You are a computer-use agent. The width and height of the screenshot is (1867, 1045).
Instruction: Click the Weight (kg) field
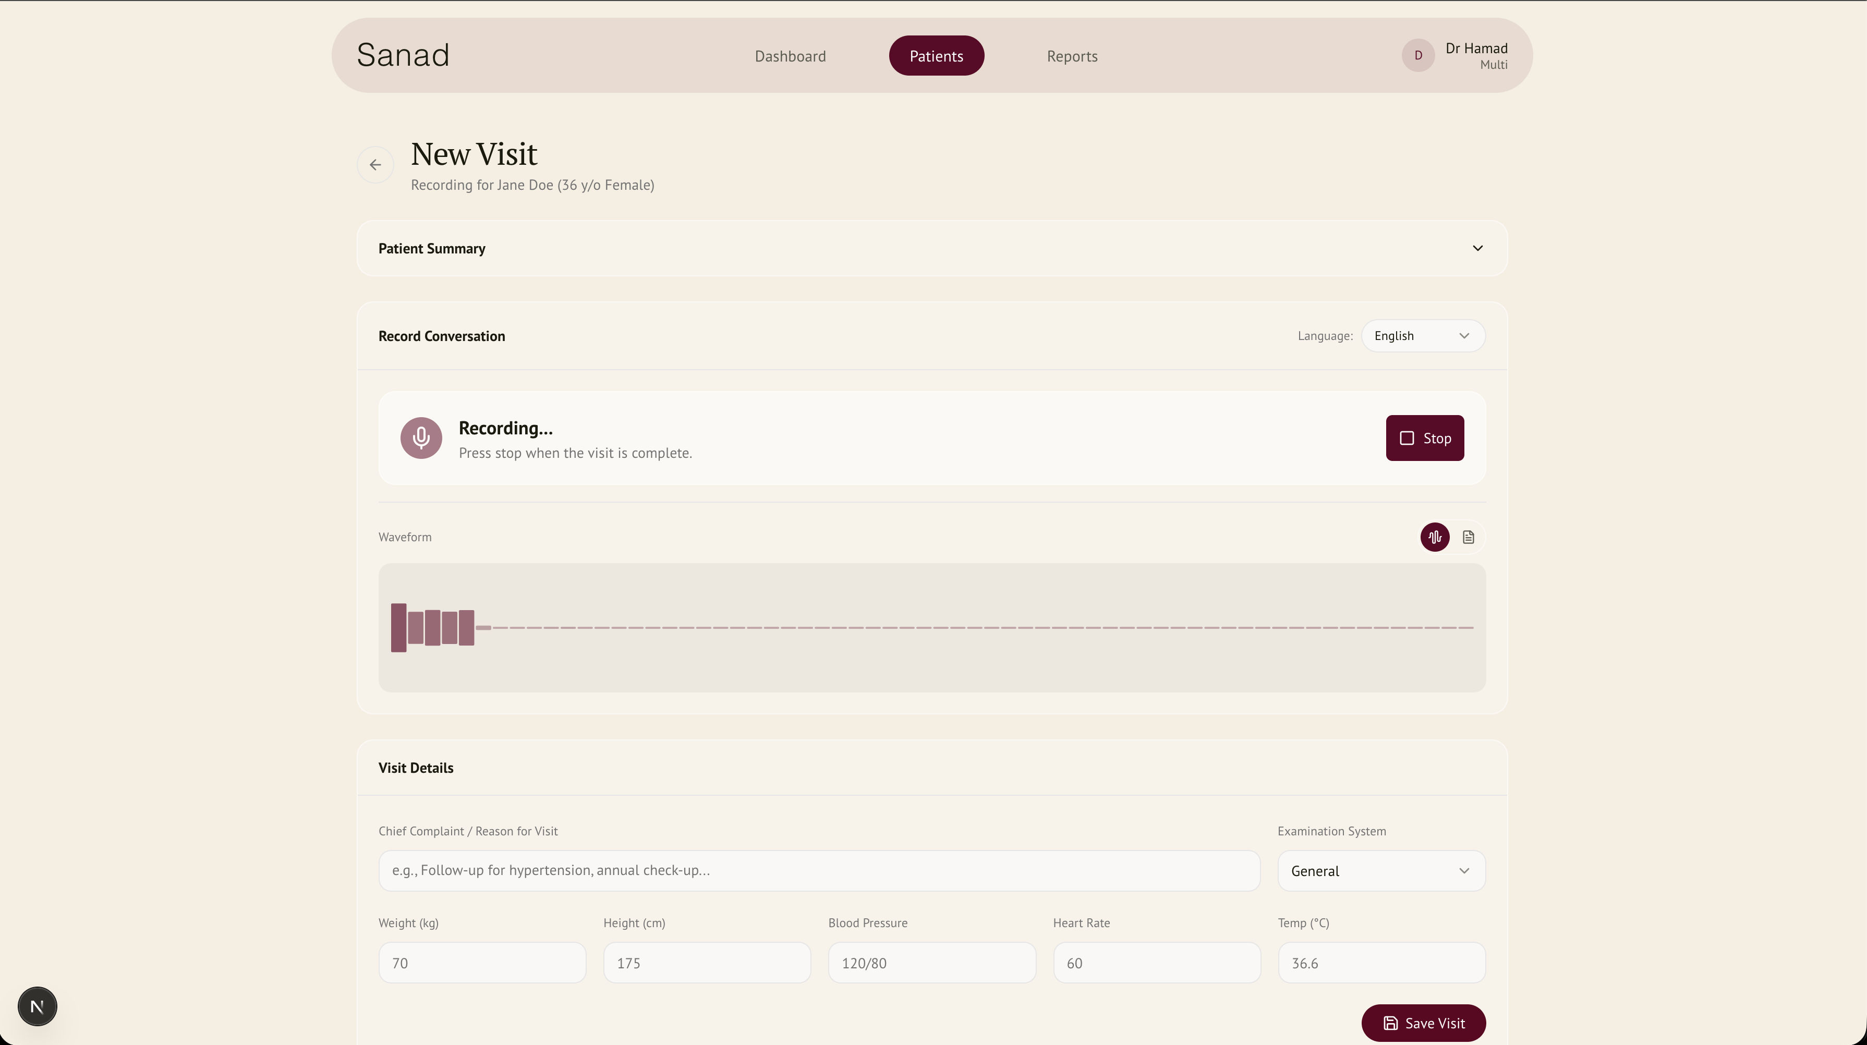point(481,963)
